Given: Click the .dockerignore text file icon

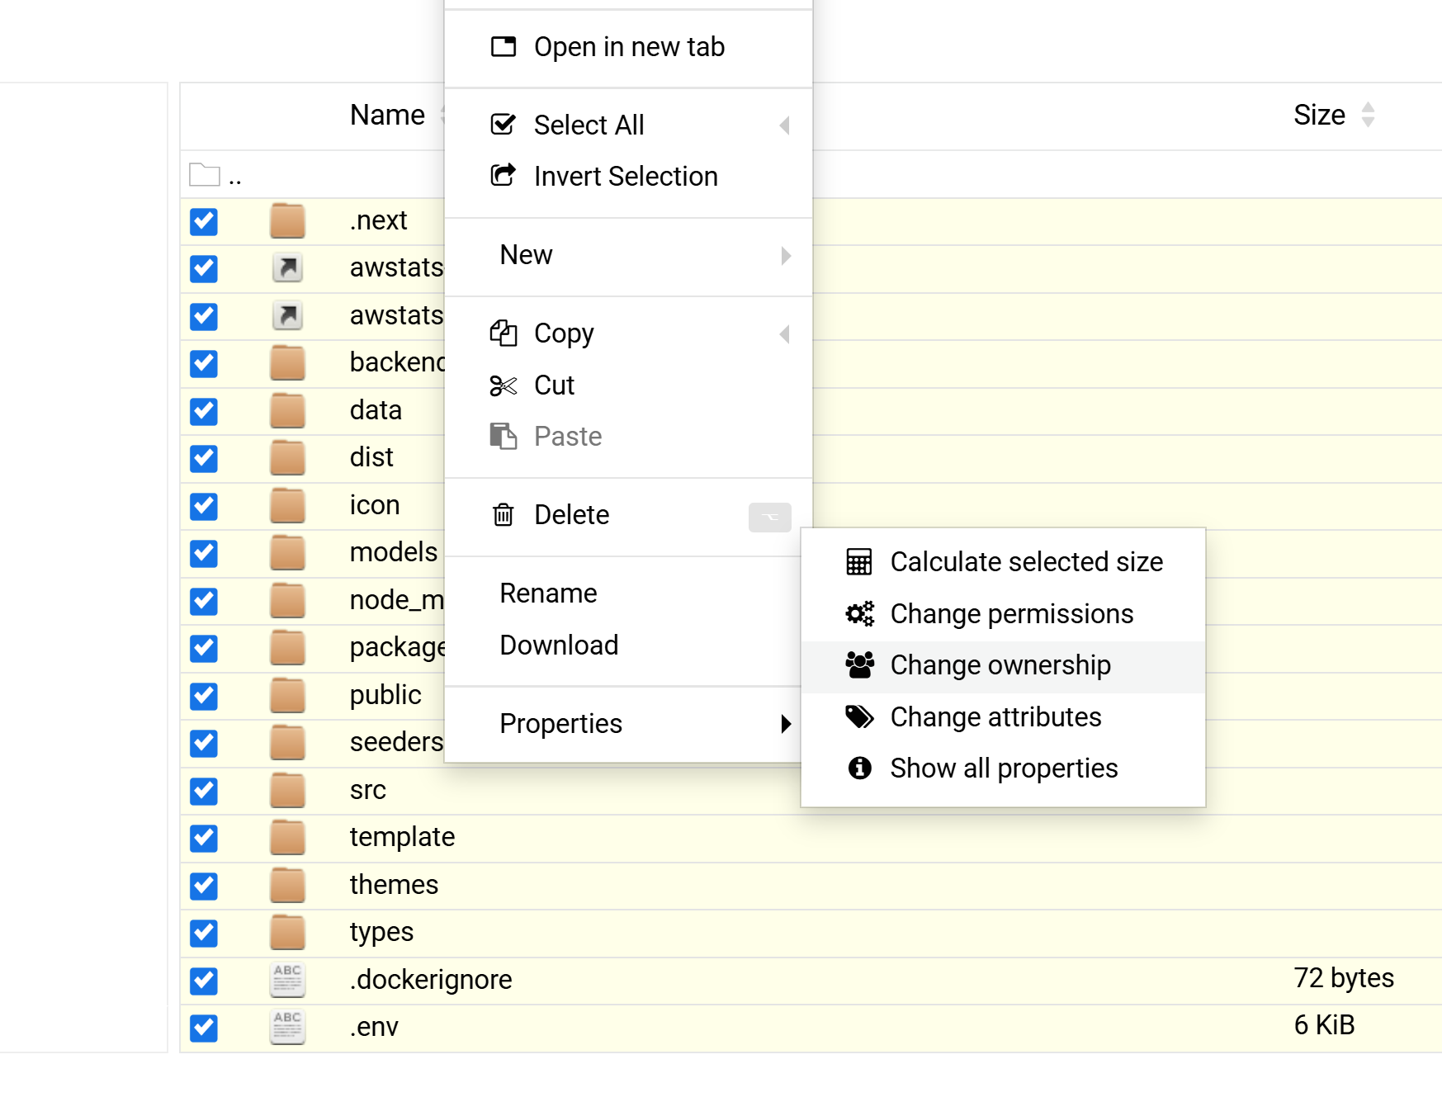Looking at the screenshot, I should click(287, 980).
